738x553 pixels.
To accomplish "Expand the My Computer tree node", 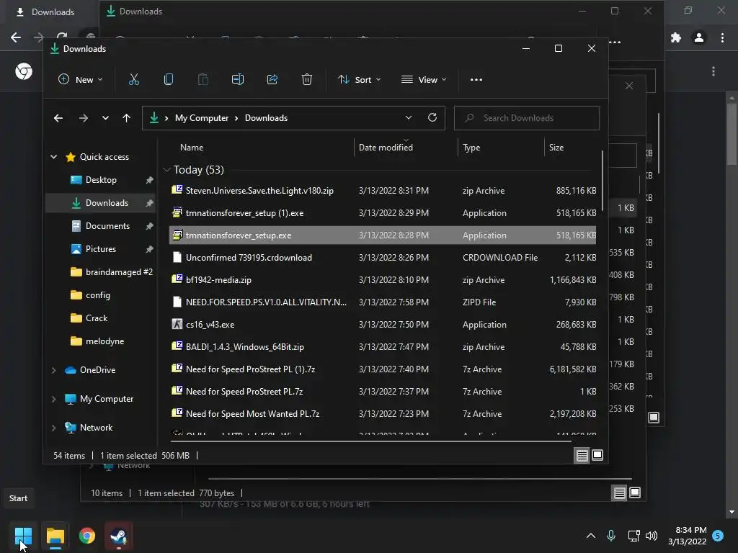I will tap(53, 399).
